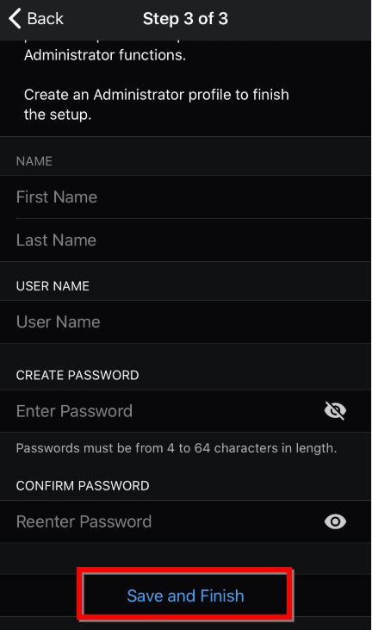The width and height of the screenshot is (372, 630).
Task: Tap the Back text label
Action: pos(45,19)
